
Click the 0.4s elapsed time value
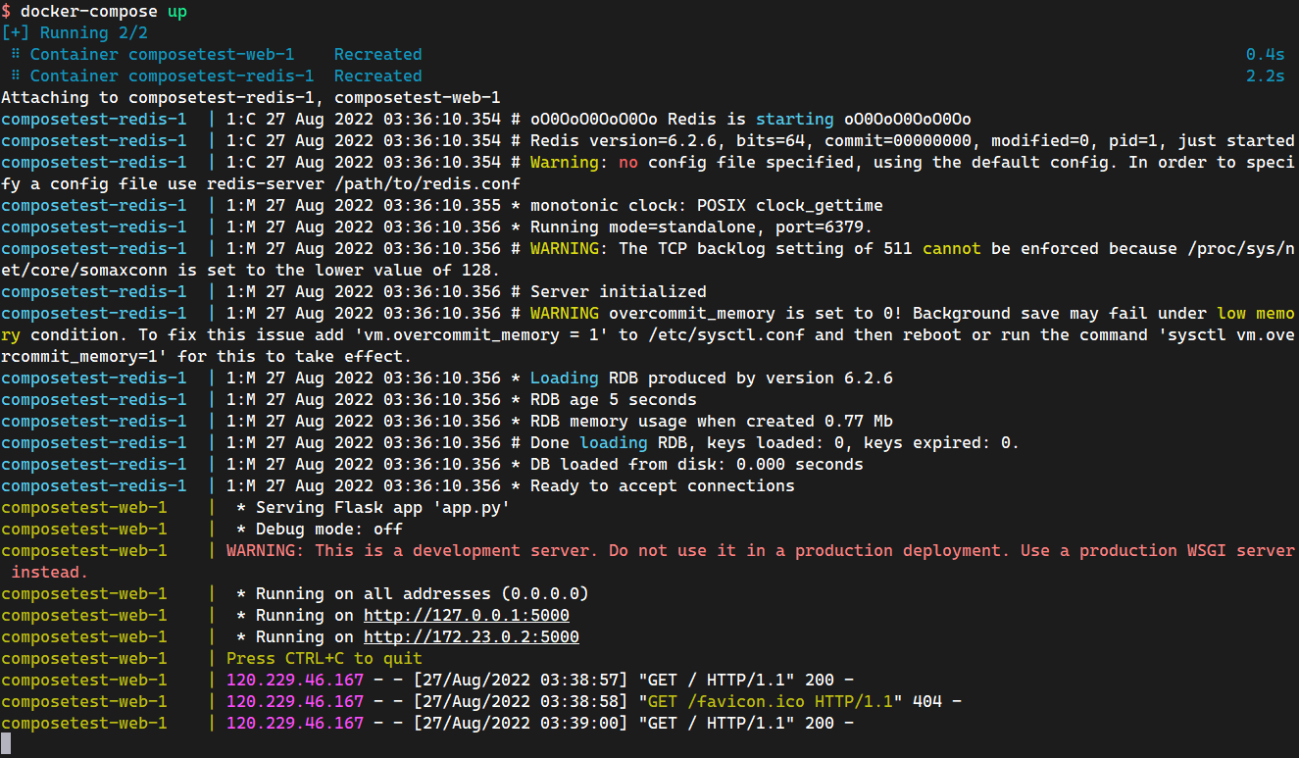coord(1265,55)
